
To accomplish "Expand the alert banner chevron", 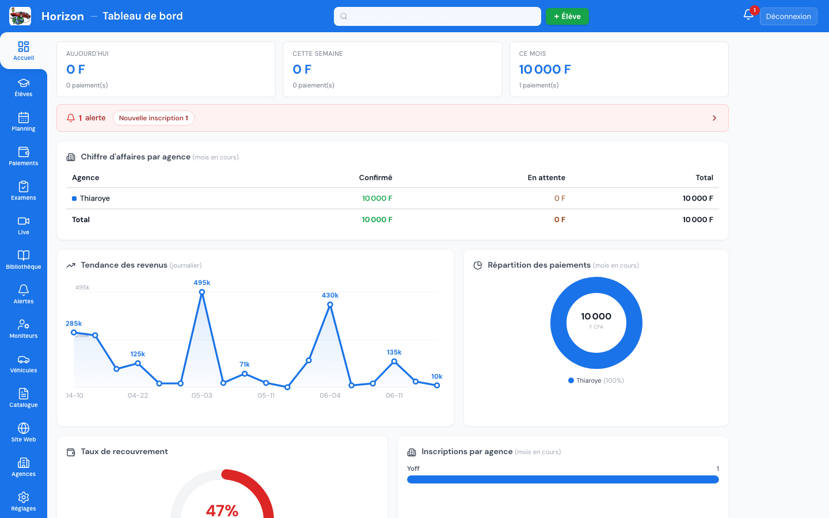I will click(x=714, y=118).
